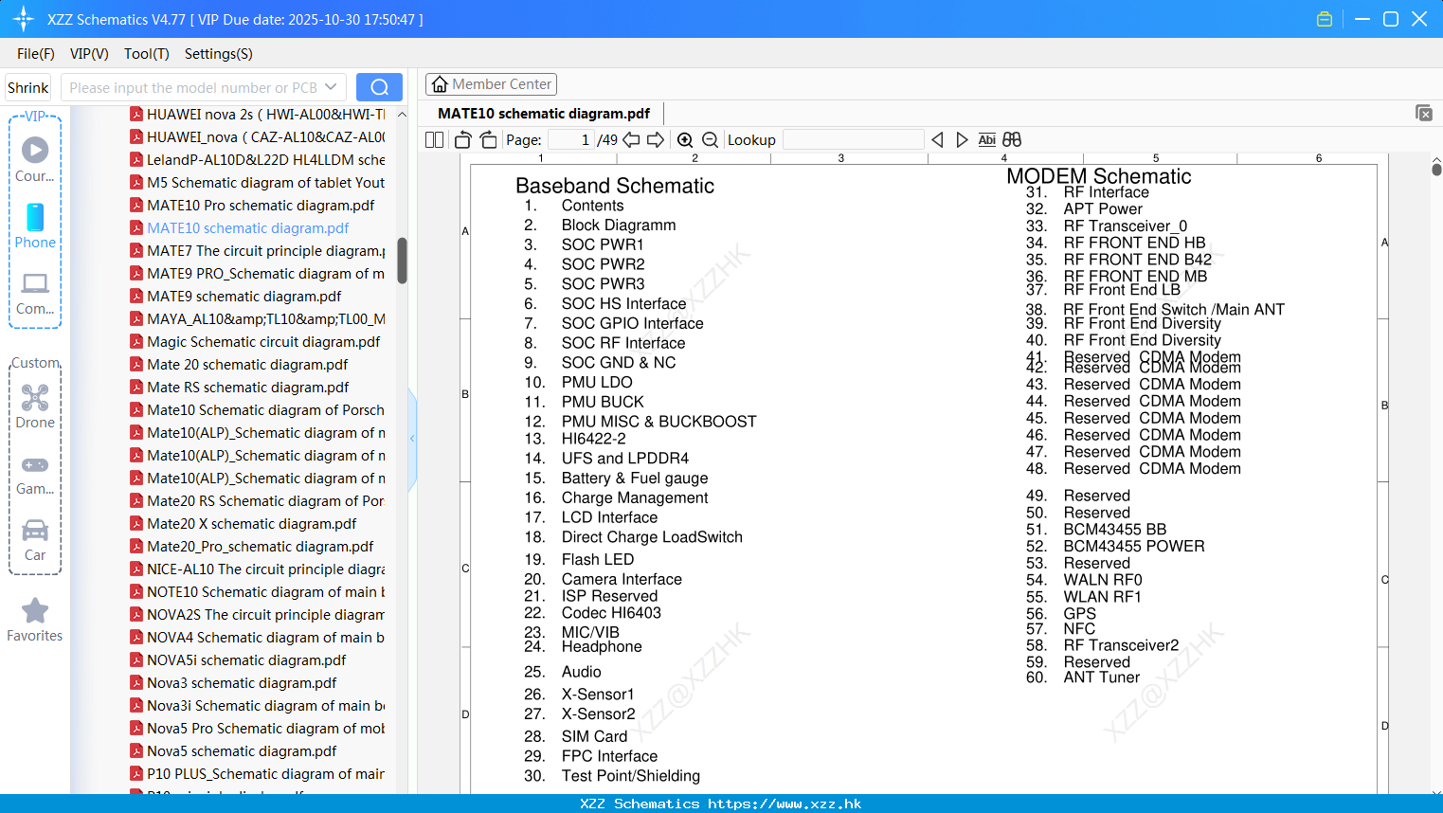Open the File(F) menu

(36, 54)
